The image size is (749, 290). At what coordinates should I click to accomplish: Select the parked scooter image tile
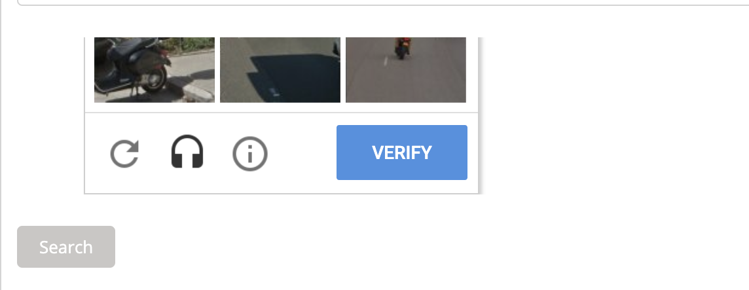tap(155, 70)
